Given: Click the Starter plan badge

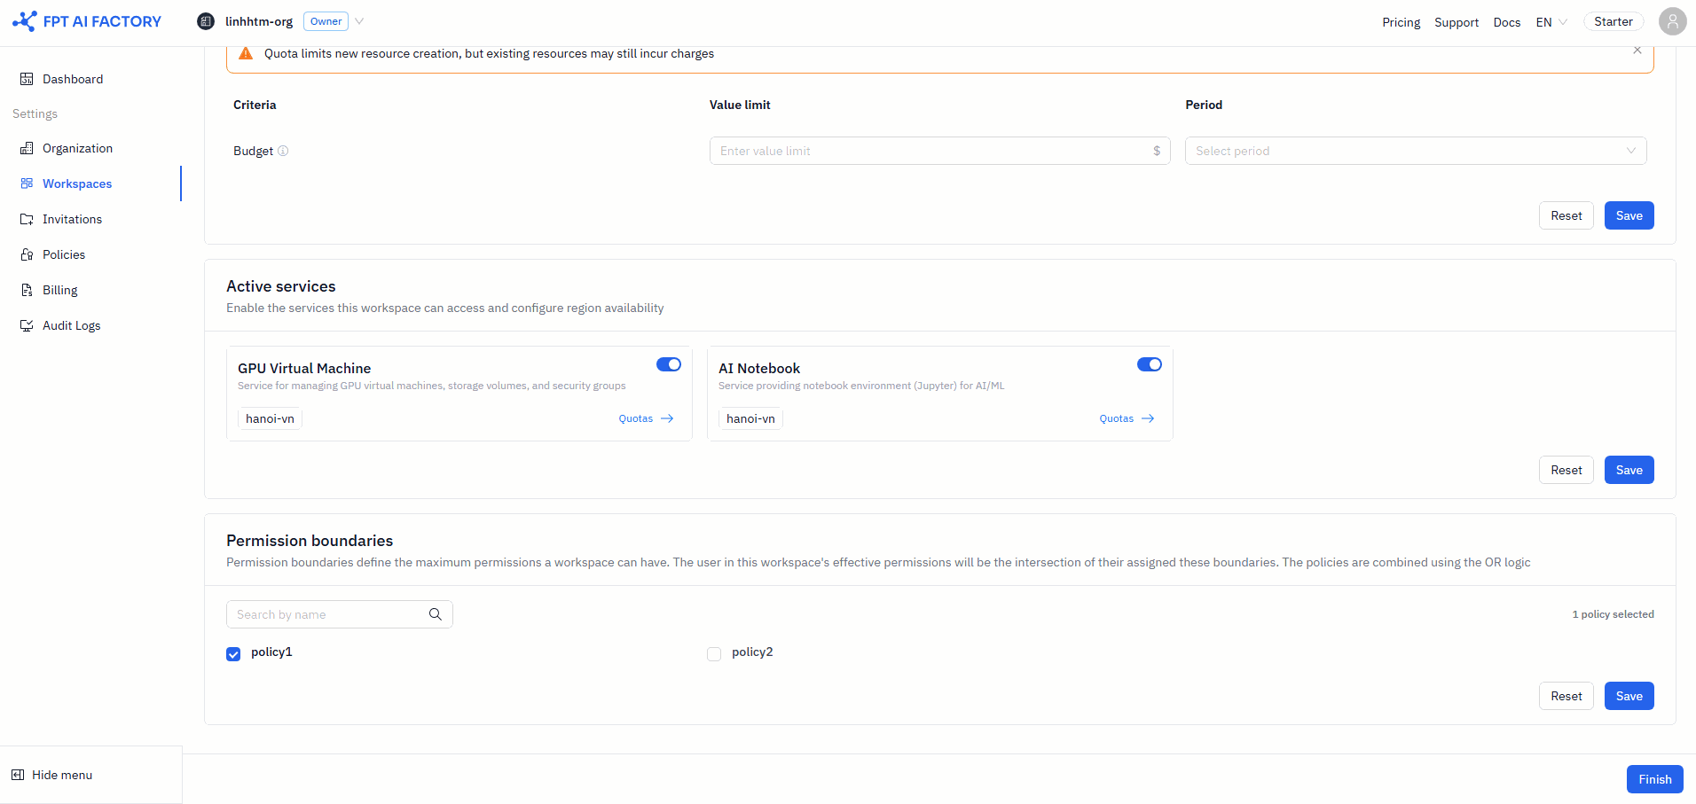Looking at the screenshot, I should pyautogui.click(x=1613, y=21).
